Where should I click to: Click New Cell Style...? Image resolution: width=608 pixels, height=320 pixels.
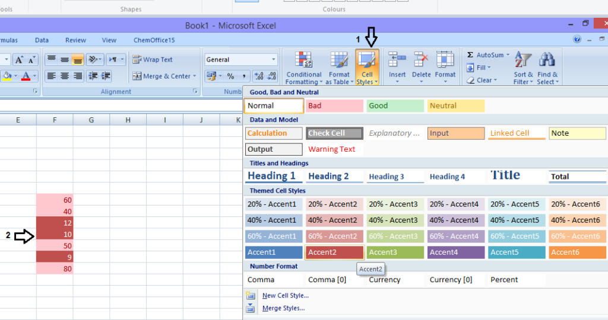[286, 296]
